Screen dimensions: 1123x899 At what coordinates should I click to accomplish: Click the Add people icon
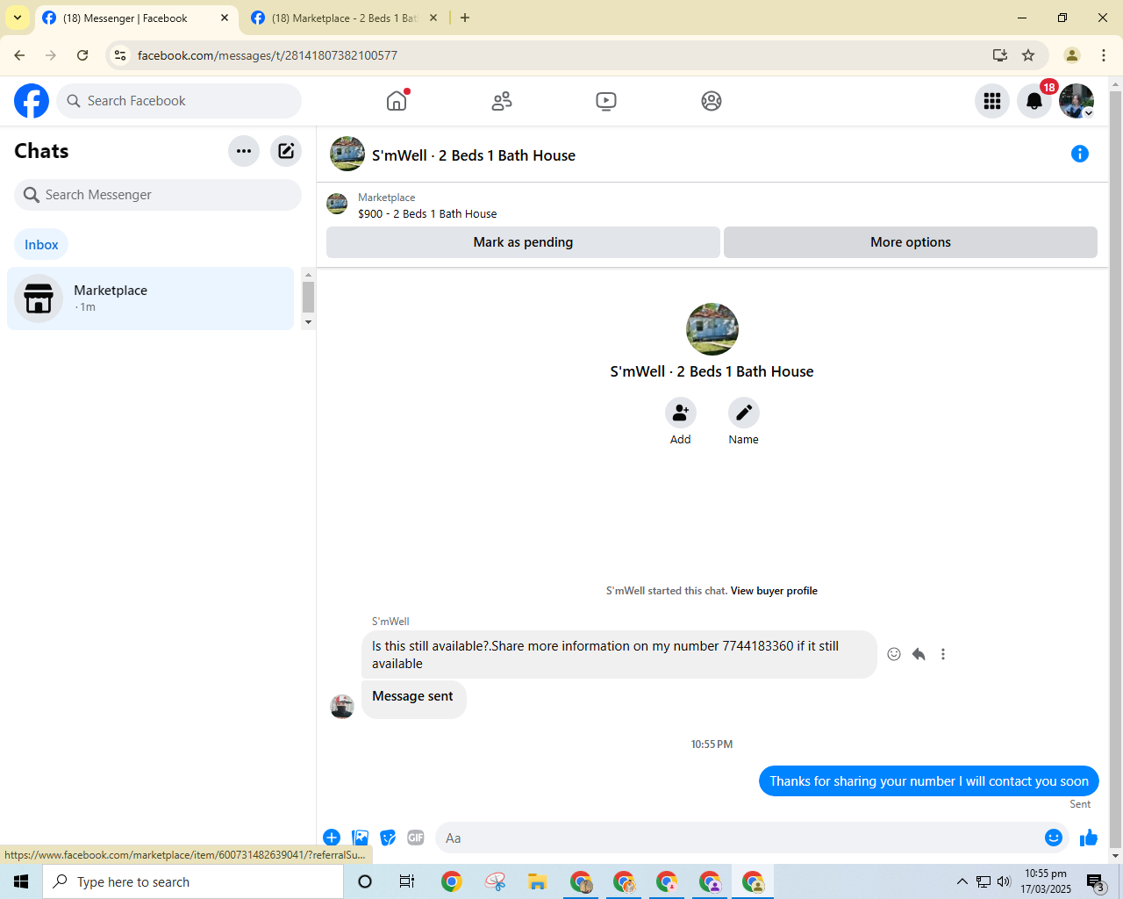tap(681, 413)
